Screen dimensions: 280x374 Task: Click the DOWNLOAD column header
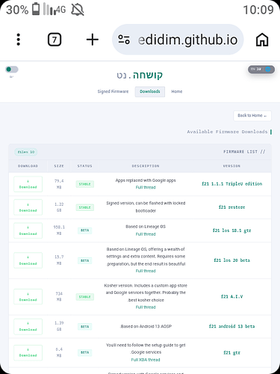28,166
